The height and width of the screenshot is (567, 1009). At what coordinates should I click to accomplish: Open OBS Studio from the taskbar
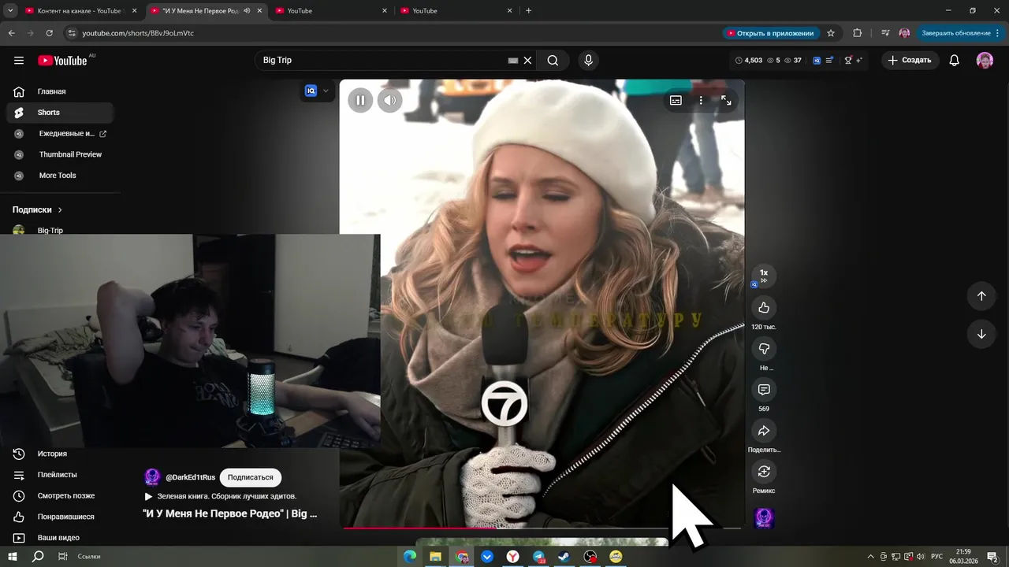click(x=590, y=557)
